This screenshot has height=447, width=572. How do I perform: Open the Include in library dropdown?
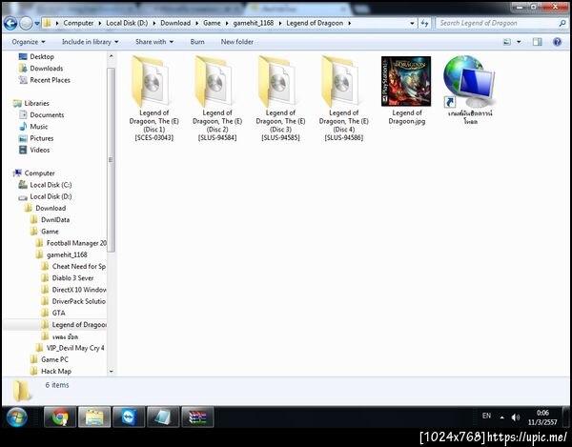pos(91,42)
